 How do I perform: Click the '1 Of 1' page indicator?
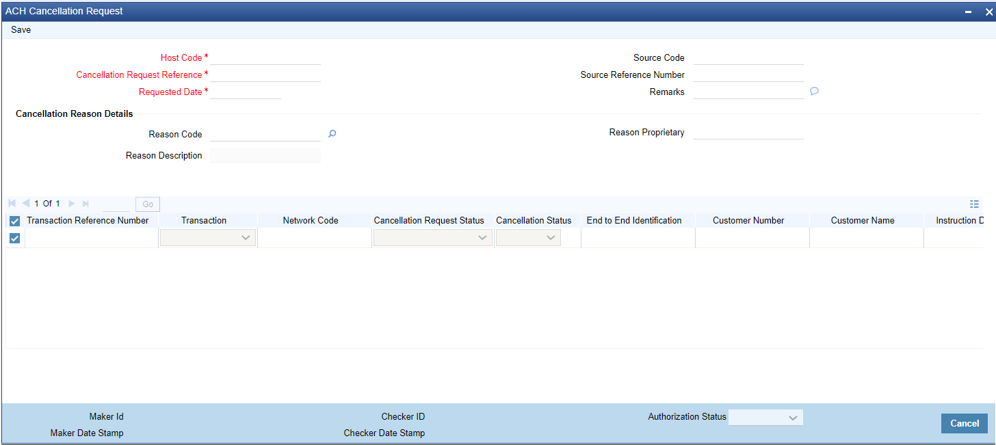tap(47, 204)
